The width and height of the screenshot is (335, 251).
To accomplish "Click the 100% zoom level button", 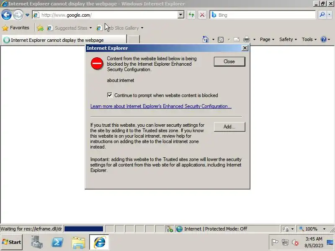I will point(308,229).
